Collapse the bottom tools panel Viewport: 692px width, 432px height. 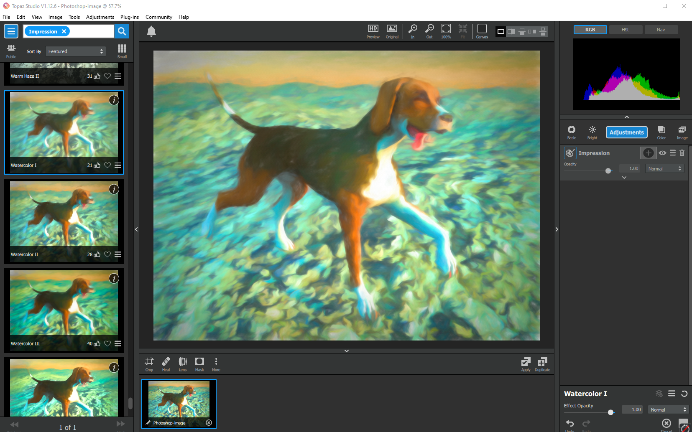[x=347, y=351]
